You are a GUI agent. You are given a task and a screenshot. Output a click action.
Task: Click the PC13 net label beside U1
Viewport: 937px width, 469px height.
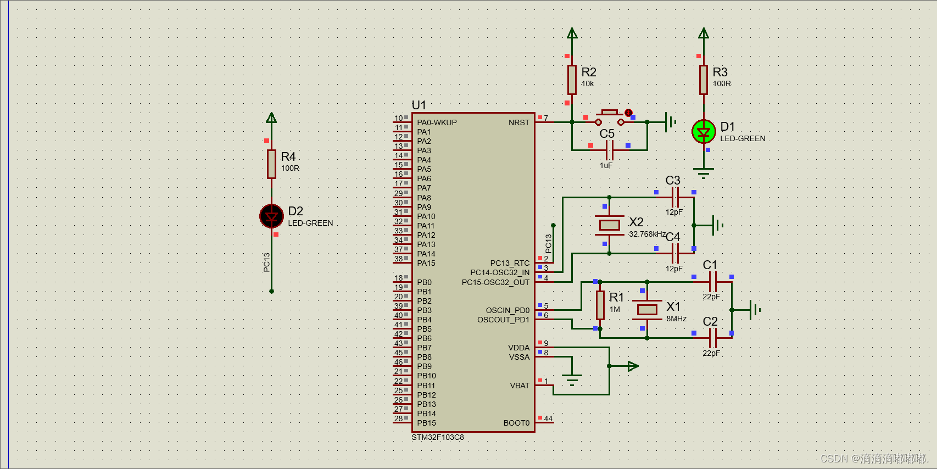pos(548,244)
